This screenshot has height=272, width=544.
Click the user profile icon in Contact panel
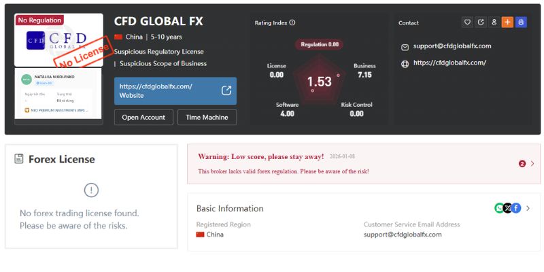[494, 22]
